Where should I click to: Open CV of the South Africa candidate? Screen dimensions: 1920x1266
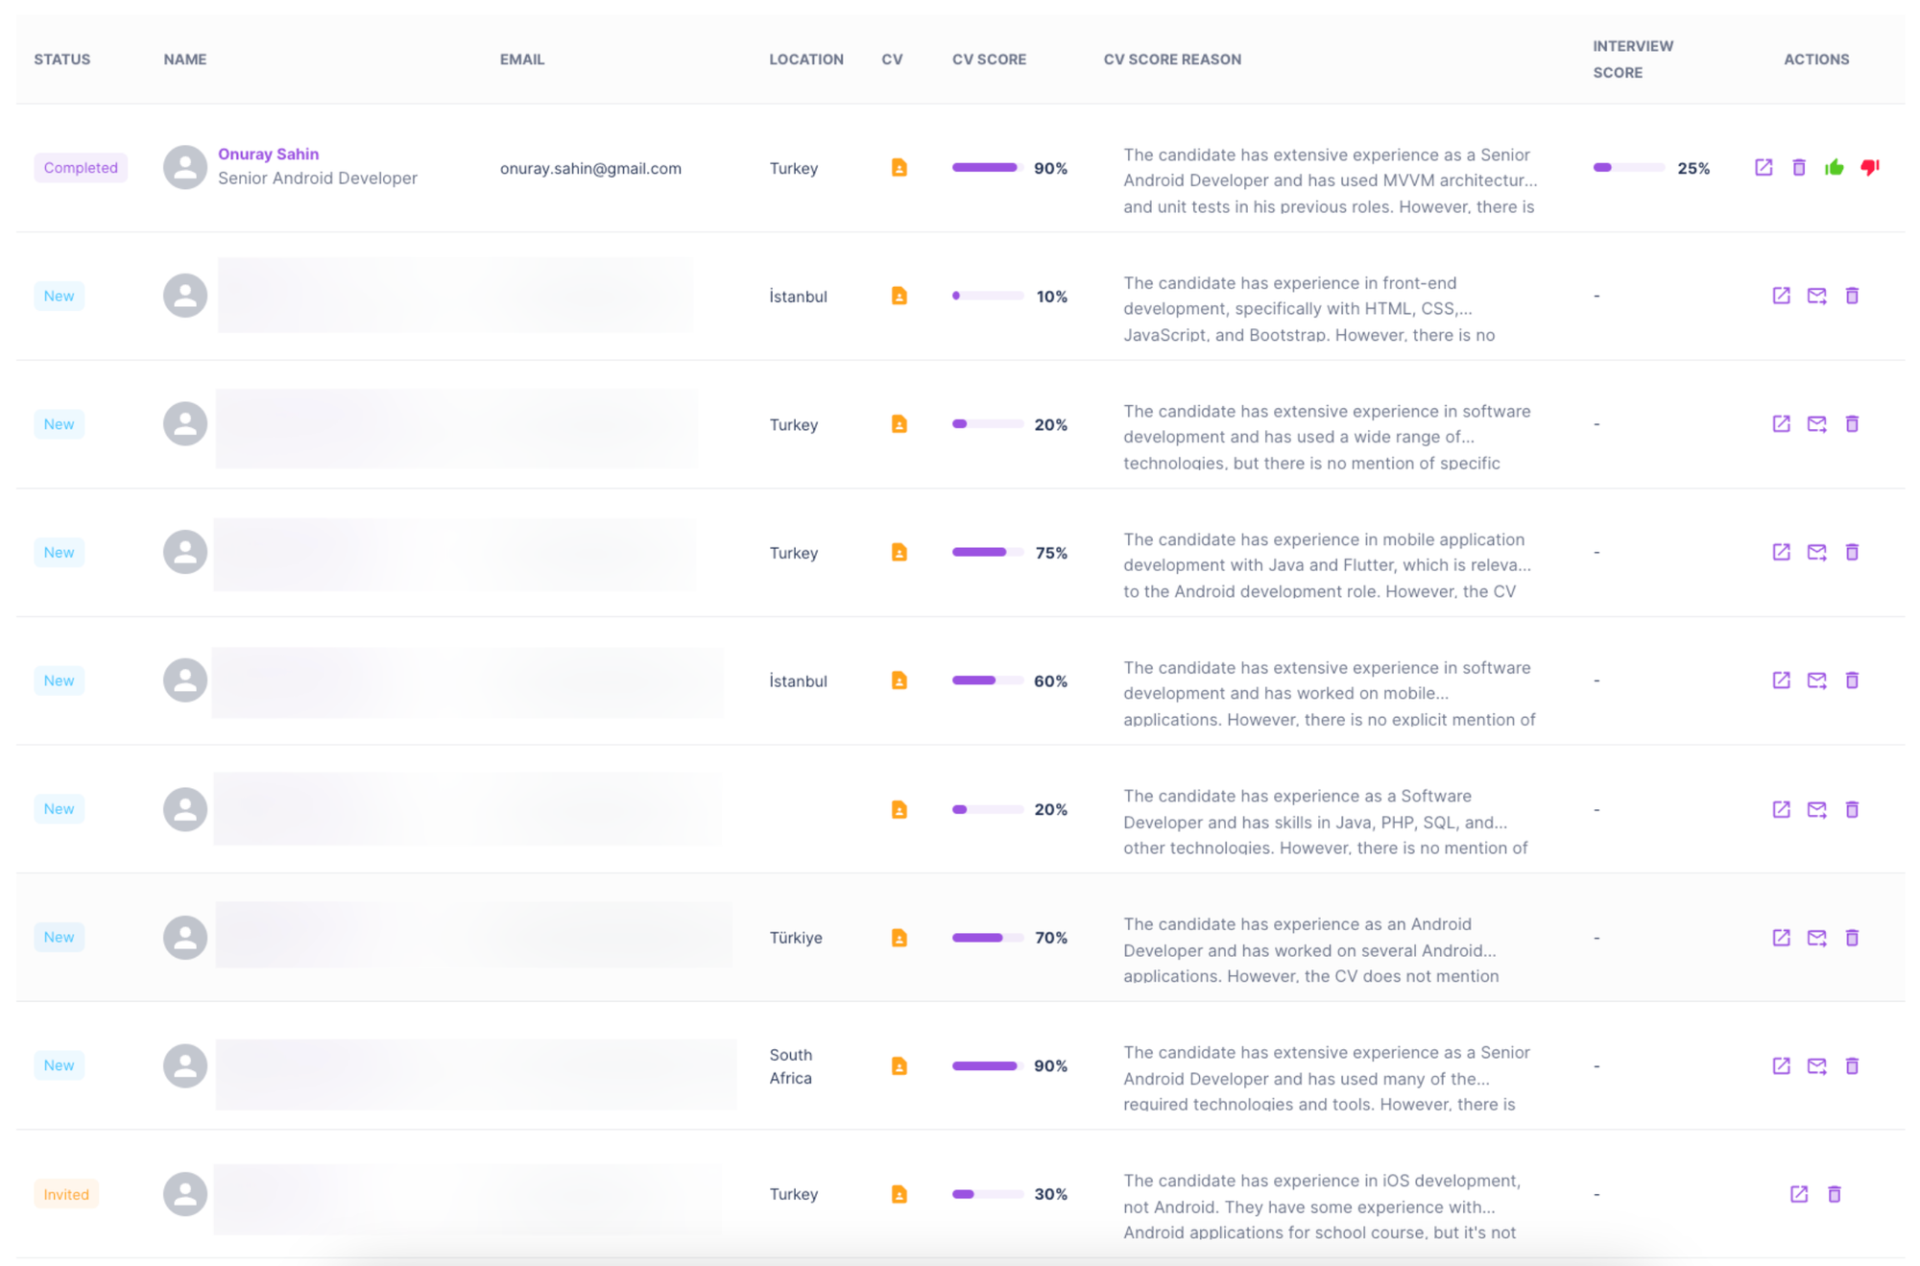coord(899,1065)
